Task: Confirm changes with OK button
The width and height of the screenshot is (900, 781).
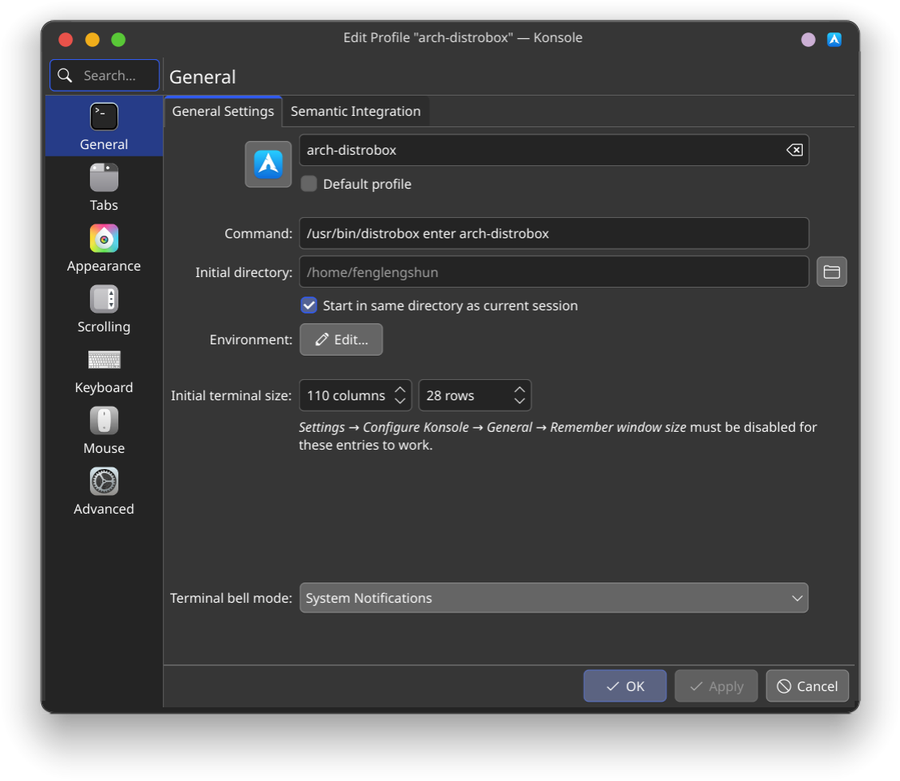Action: coord(625,685)
